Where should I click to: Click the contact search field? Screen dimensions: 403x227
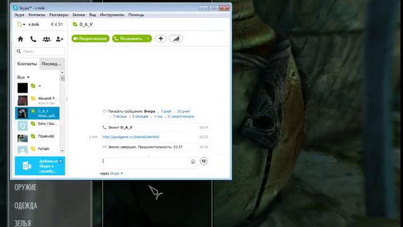(x=40, y=51)
